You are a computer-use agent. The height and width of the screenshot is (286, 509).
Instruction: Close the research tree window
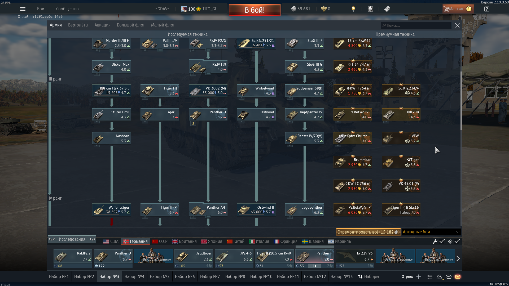(457, 25)
